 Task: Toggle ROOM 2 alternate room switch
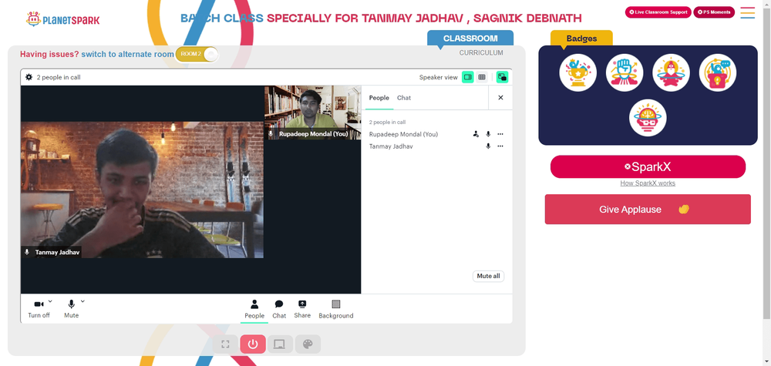pos(197,54)
